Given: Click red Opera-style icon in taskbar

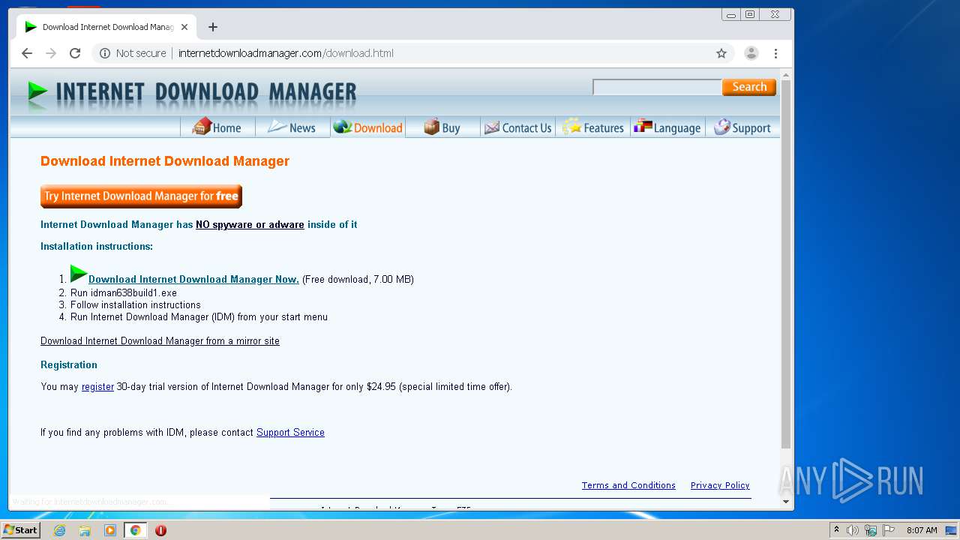Looking at the screenshot, I should (x=160, y=530).
